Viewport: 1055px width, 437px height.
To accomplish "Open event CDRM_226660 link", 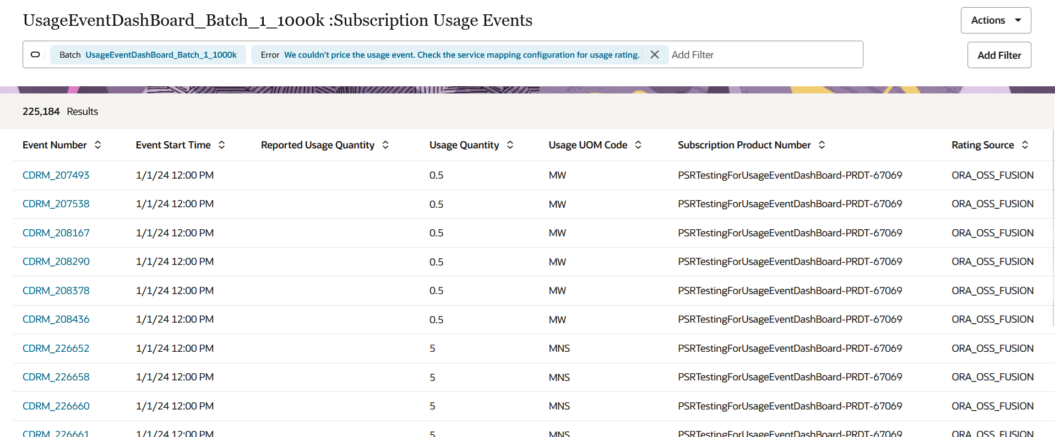I will pyautogui.click(x=56, y=406).
